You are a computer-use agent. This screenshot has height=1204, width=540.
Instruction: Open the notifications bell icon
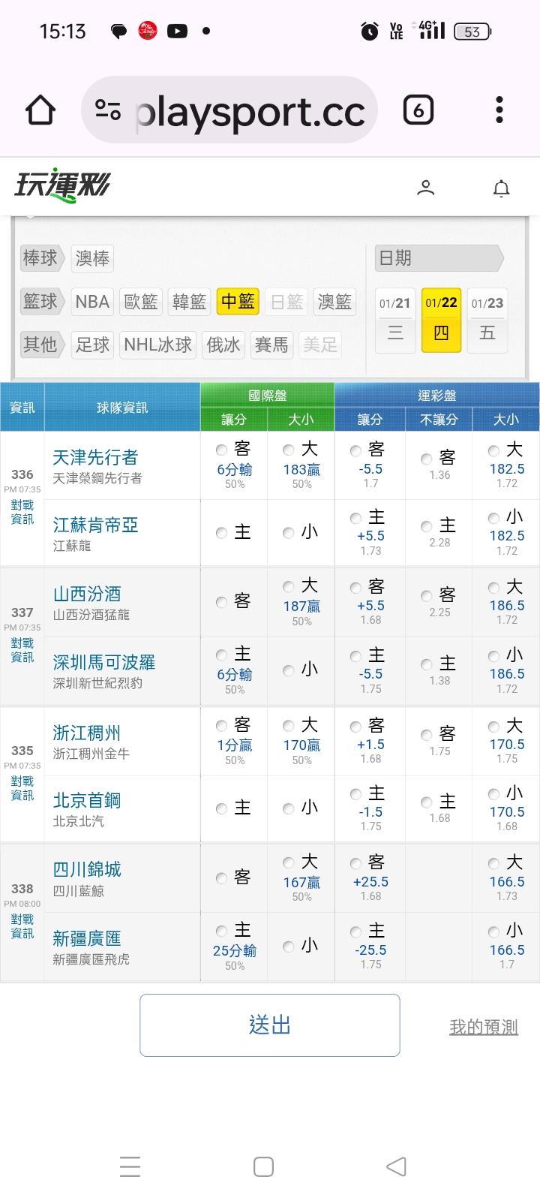501,188
